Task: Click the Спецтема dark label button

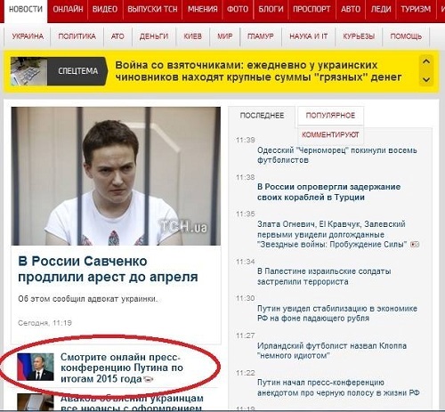Action: [x=77, y=71]
